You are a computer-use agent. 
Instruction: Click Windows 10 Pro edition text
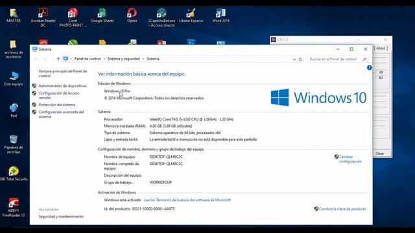click(117, 91)
